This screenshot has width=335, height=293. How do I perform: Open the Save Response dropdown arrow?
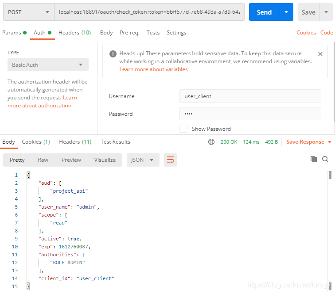pos(330,142)
